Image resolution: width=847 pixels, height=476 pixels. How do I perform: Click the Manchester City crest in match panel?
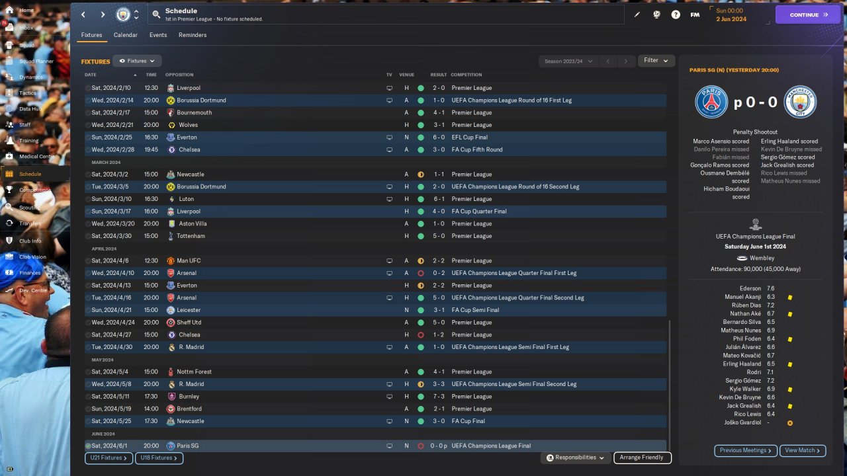[800, 102]
